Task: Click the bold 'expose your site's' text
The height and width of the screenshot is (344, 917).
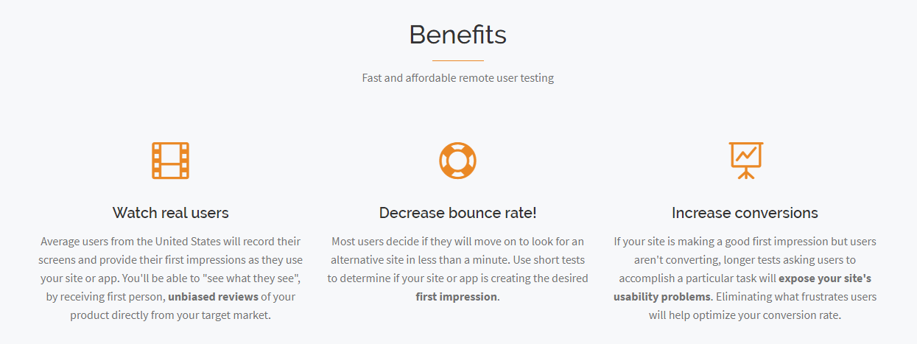Action: [825, 278]
